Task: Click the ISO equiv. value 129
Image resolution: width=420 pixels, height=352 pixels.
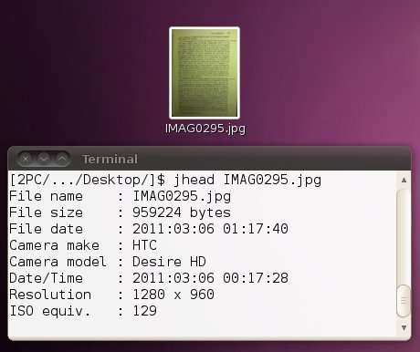Action: (x=144, y=311)
